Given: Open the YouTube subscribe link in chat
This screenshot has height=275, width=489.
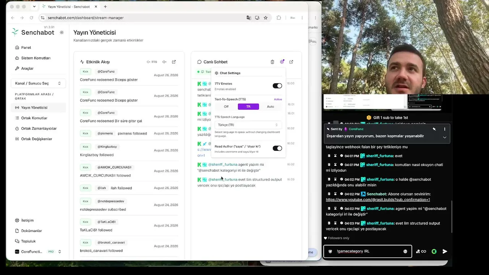Looking at the screenshot, I should tap(378, 200).
